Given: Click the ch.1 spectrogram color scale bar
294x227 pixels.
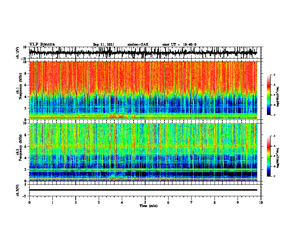Looking at the screenshot, I should click(x=268, y=95).
